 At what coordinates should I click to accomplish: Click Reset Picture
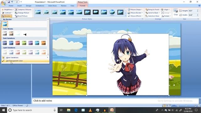point(21,16)
